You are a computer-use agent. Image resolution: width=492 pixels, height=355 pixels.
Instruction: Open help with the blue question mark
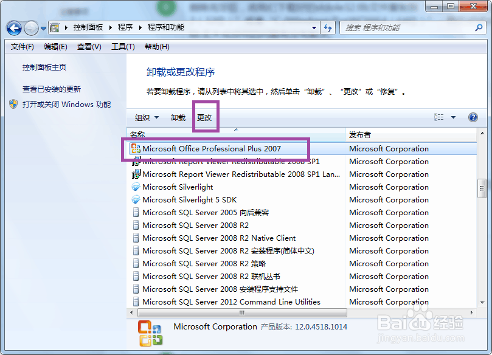coord(473,117)
